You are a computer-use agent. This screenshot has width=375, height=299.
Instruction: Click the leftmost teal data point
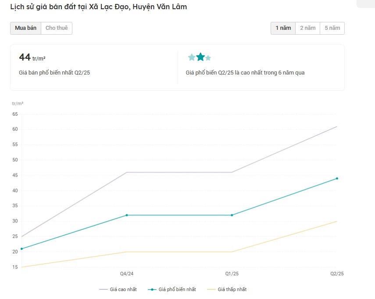21,249
